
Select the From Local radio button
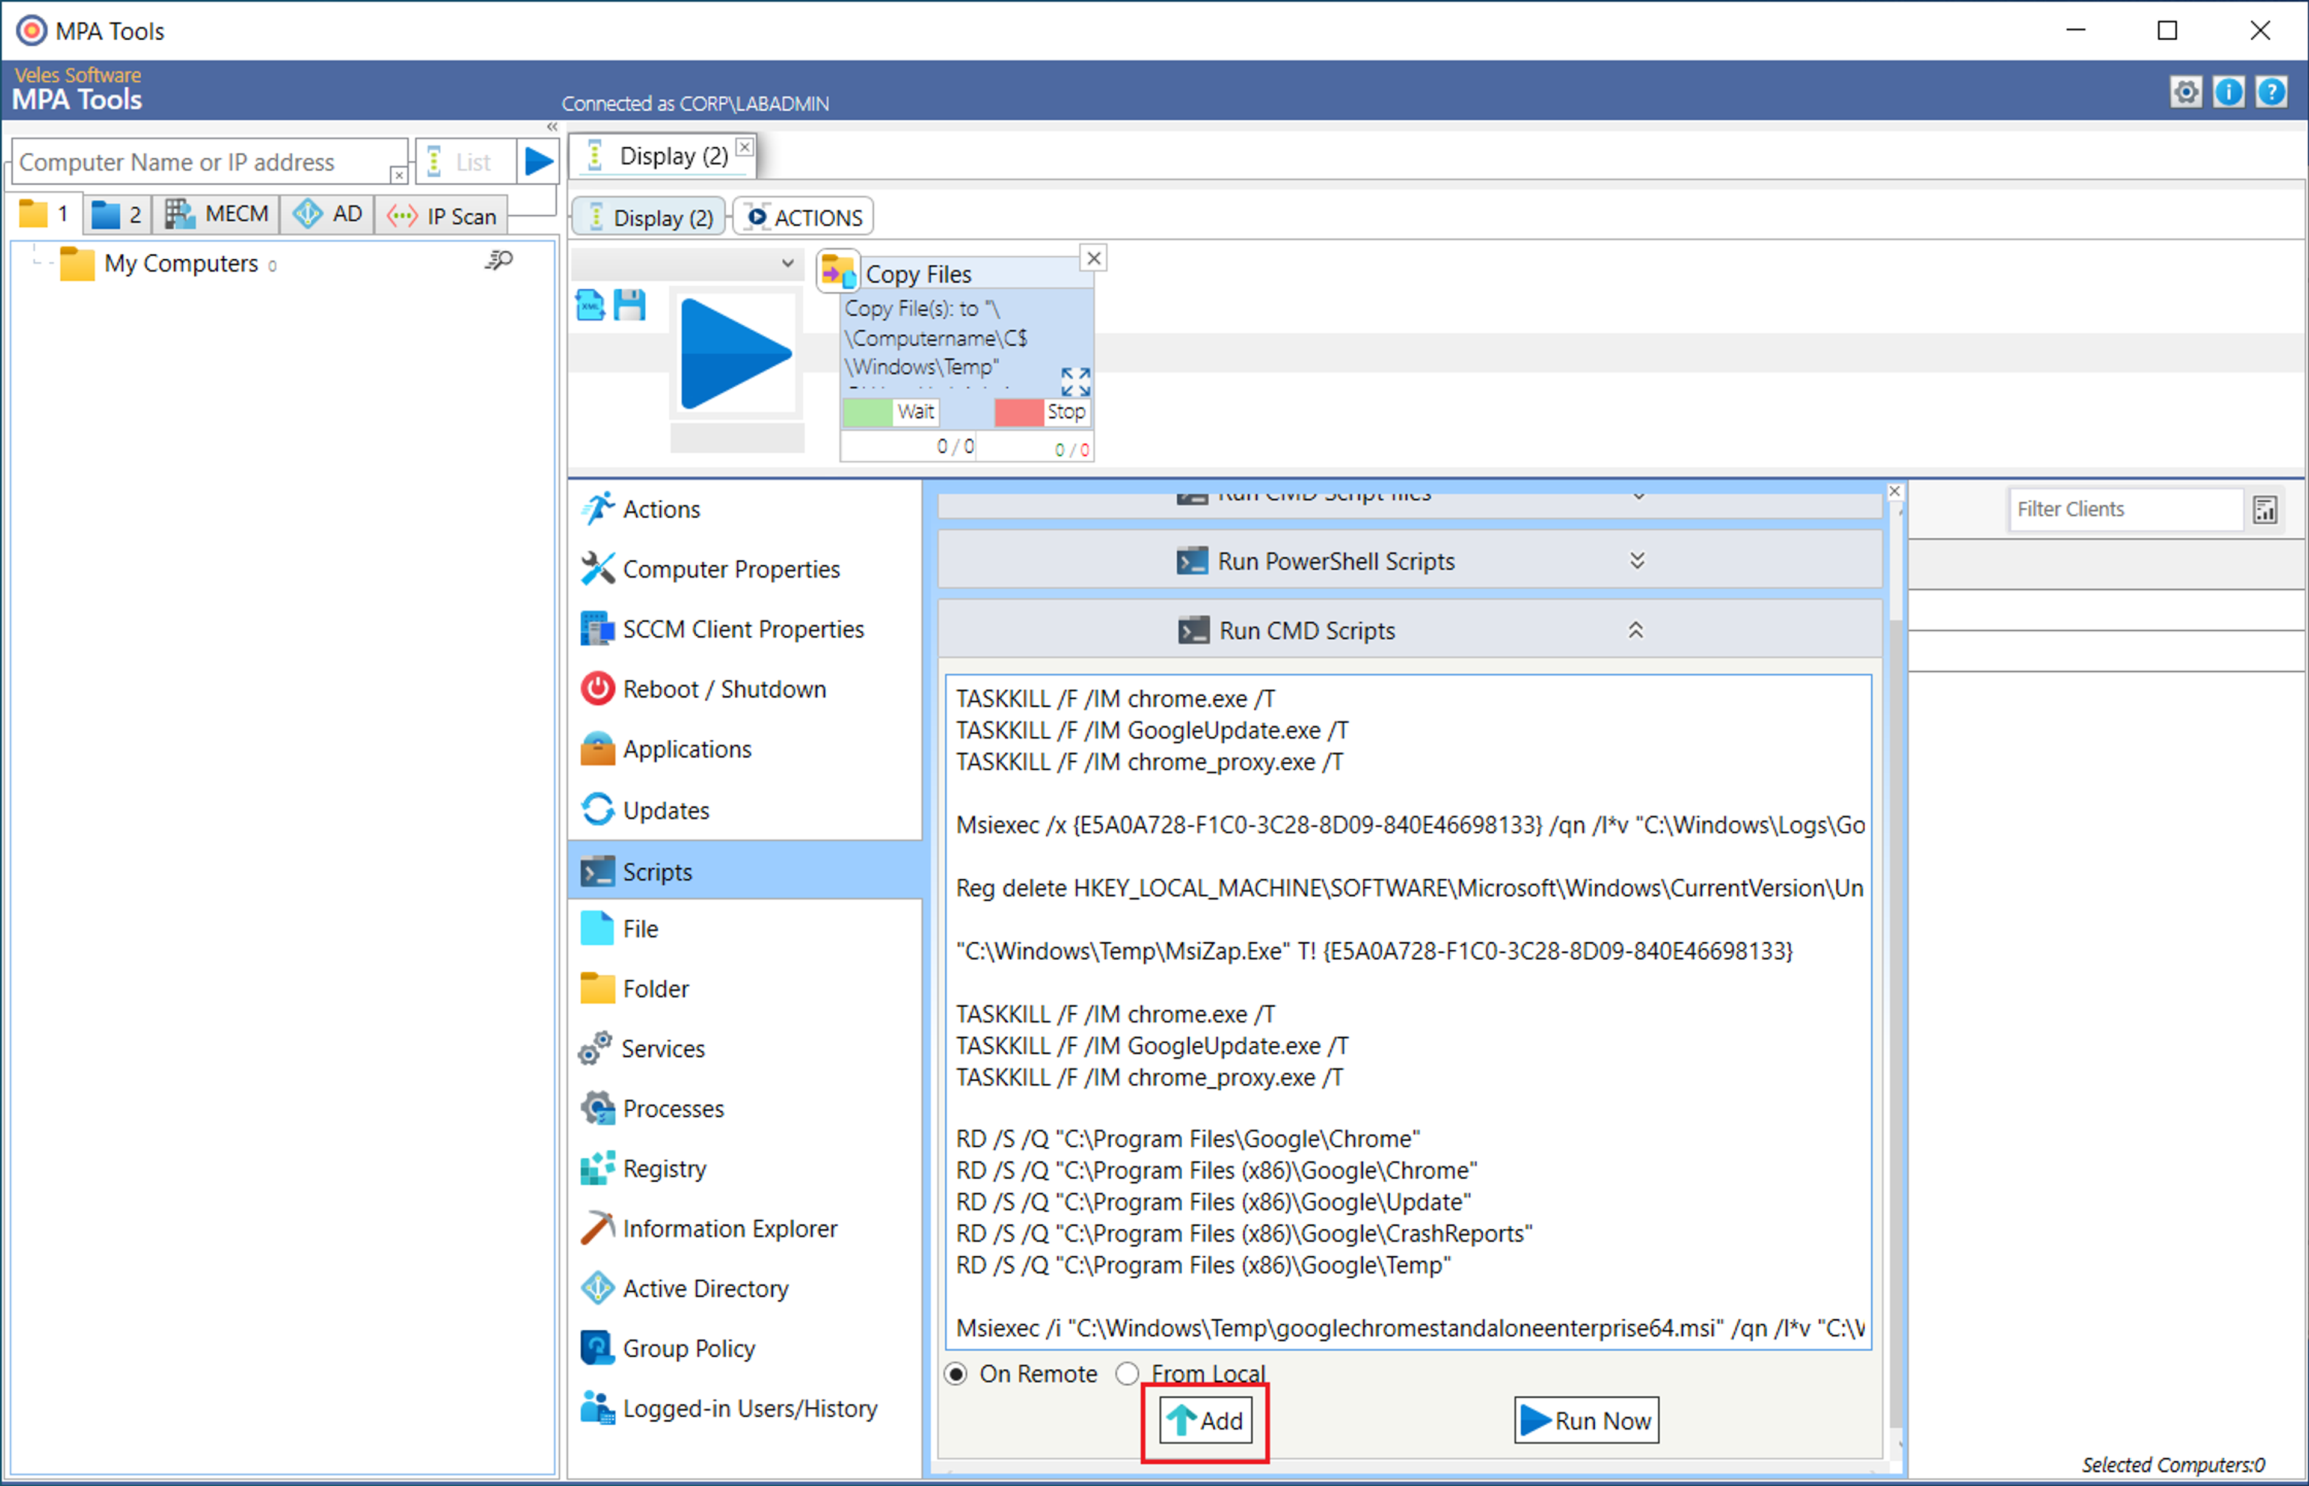coord(1126,1373)
